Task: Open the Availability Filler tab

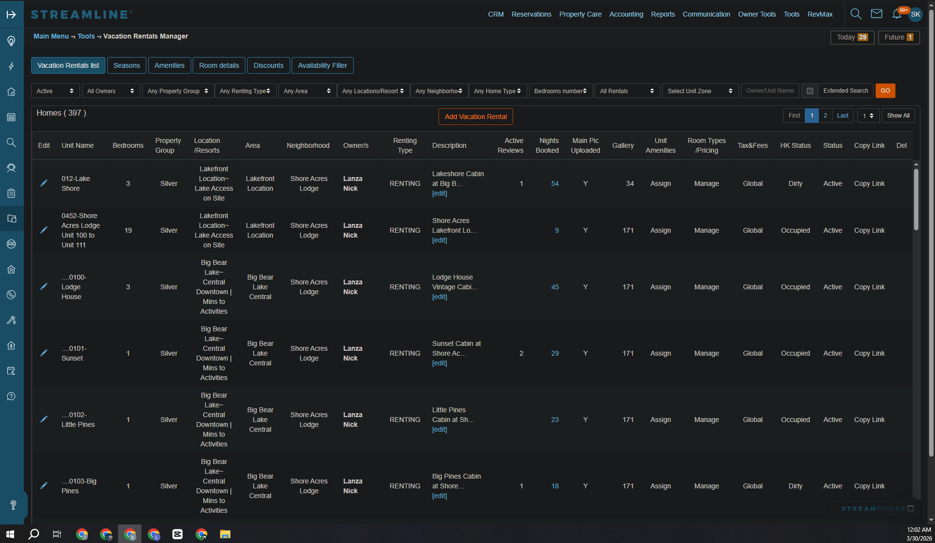Action: (322, 65)
